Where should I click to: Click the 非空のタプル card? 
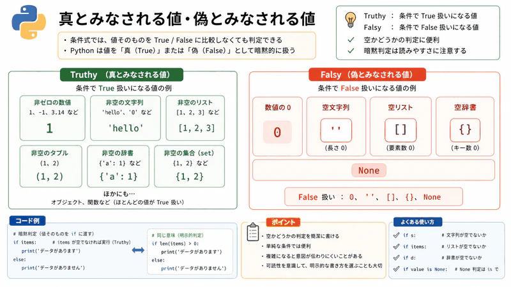51,166
